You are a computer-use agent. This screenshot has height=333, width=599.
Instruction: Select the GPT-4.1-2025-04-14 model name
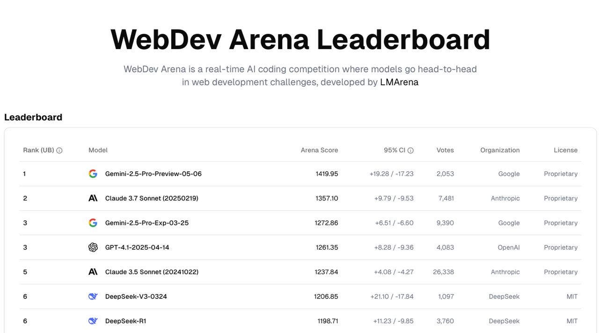point(137,247)
